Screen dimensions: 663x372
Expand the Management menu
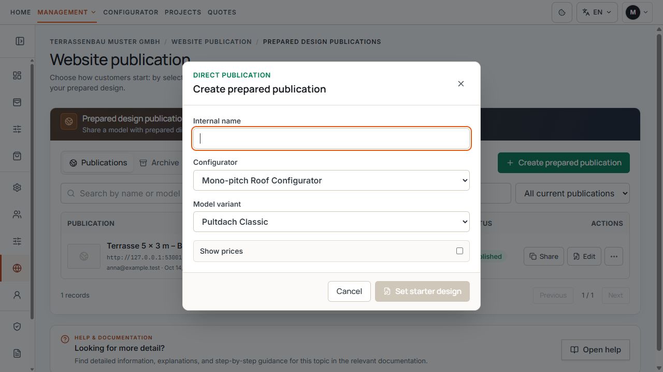tap(67, 12)
